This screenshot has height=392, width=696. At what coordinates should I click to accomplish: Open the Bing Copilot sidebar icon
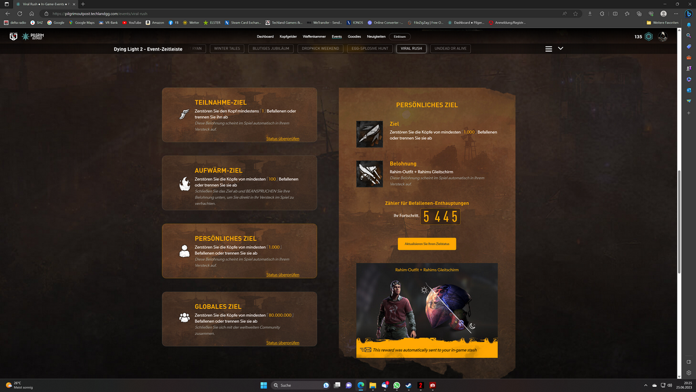click(688, 14)
